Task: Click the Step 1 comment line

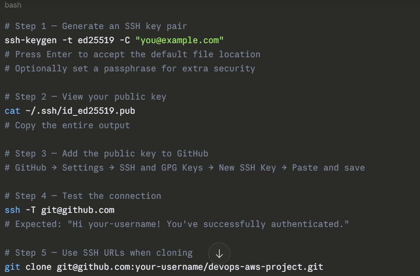Action: click(96, 26)
